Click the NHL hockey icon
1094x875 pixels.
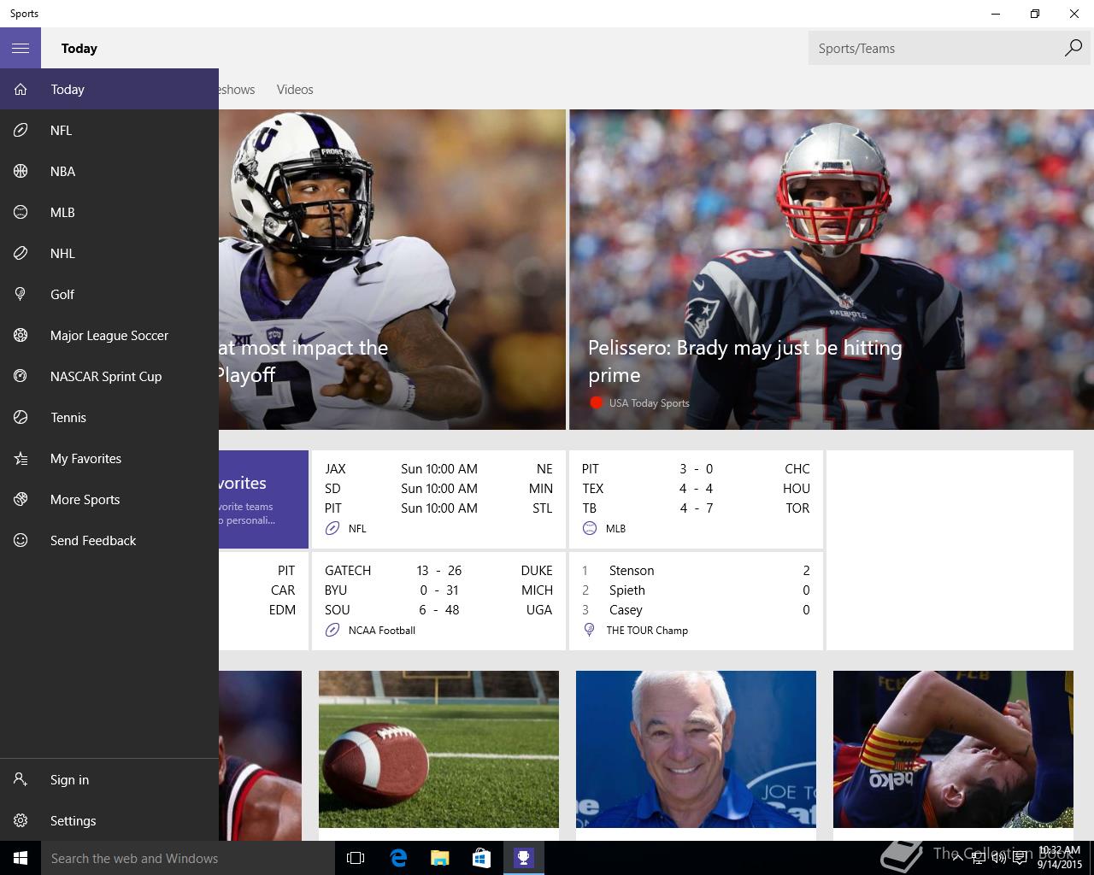pyautogui.click(x=21, y=253)
